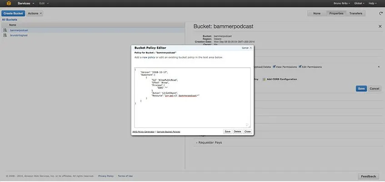Click the brunobritoghost bucket magnifier icon
The width and height of the screenshot is (385, 182).
(5, 35)
